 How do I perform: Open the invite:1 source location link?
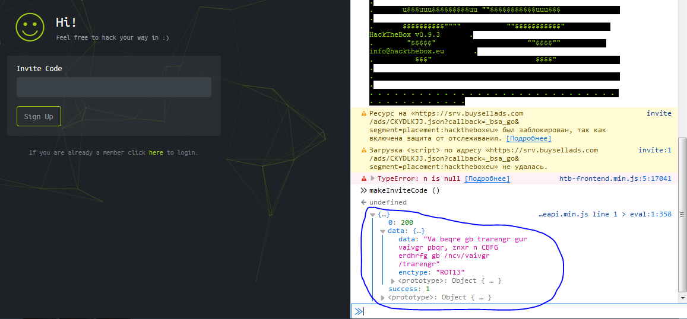tap(654, 151)
